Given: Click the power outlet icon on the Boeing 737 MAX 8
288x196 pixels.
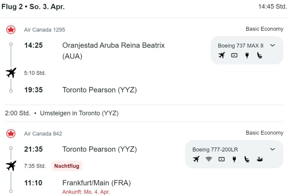Looking at the screenshot, I should 247,55.
